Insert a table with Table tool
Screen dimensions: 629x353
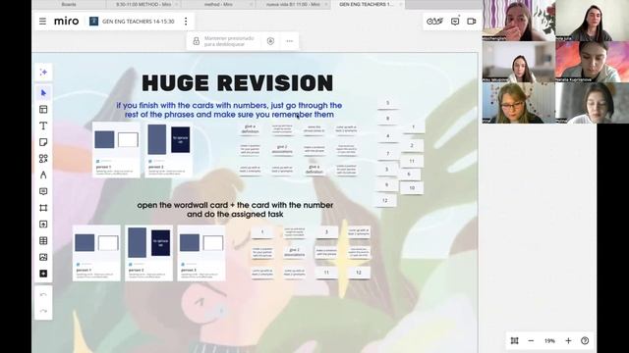pos(43,240)
